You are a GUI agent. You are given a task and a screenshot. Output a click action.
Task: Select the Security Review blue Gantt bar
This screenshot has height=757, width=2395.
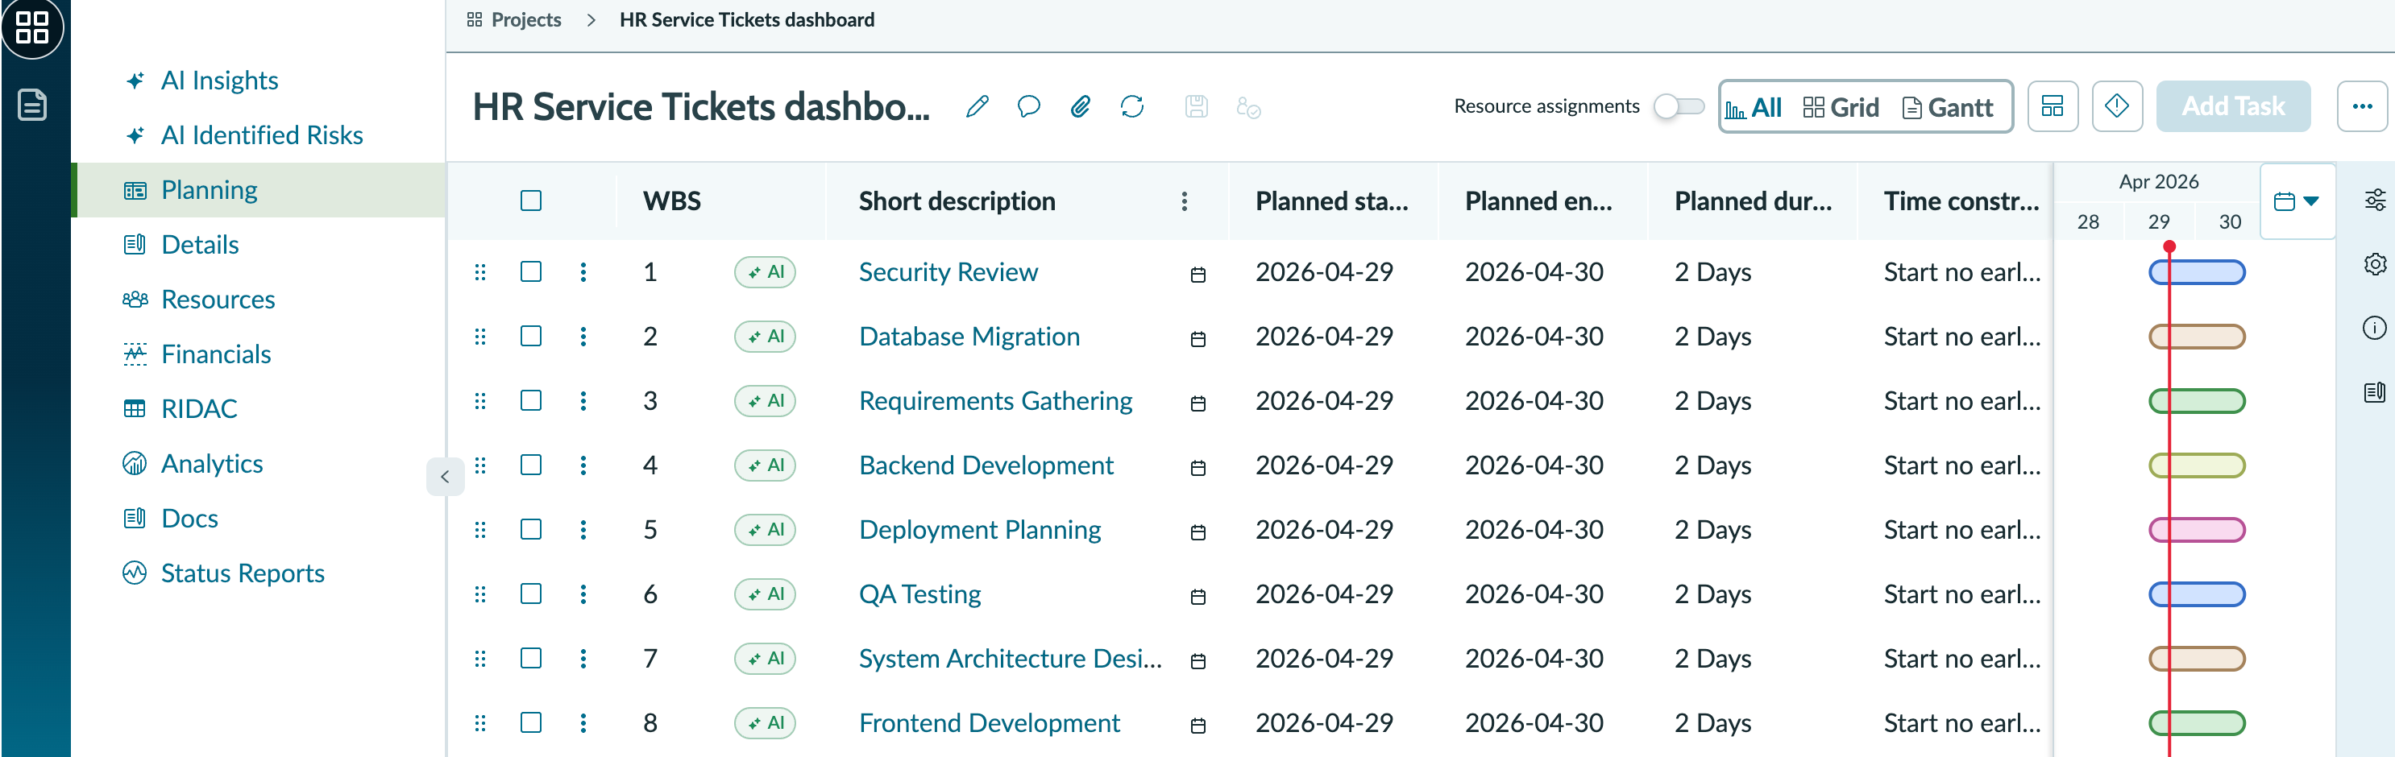[2197, 272]
